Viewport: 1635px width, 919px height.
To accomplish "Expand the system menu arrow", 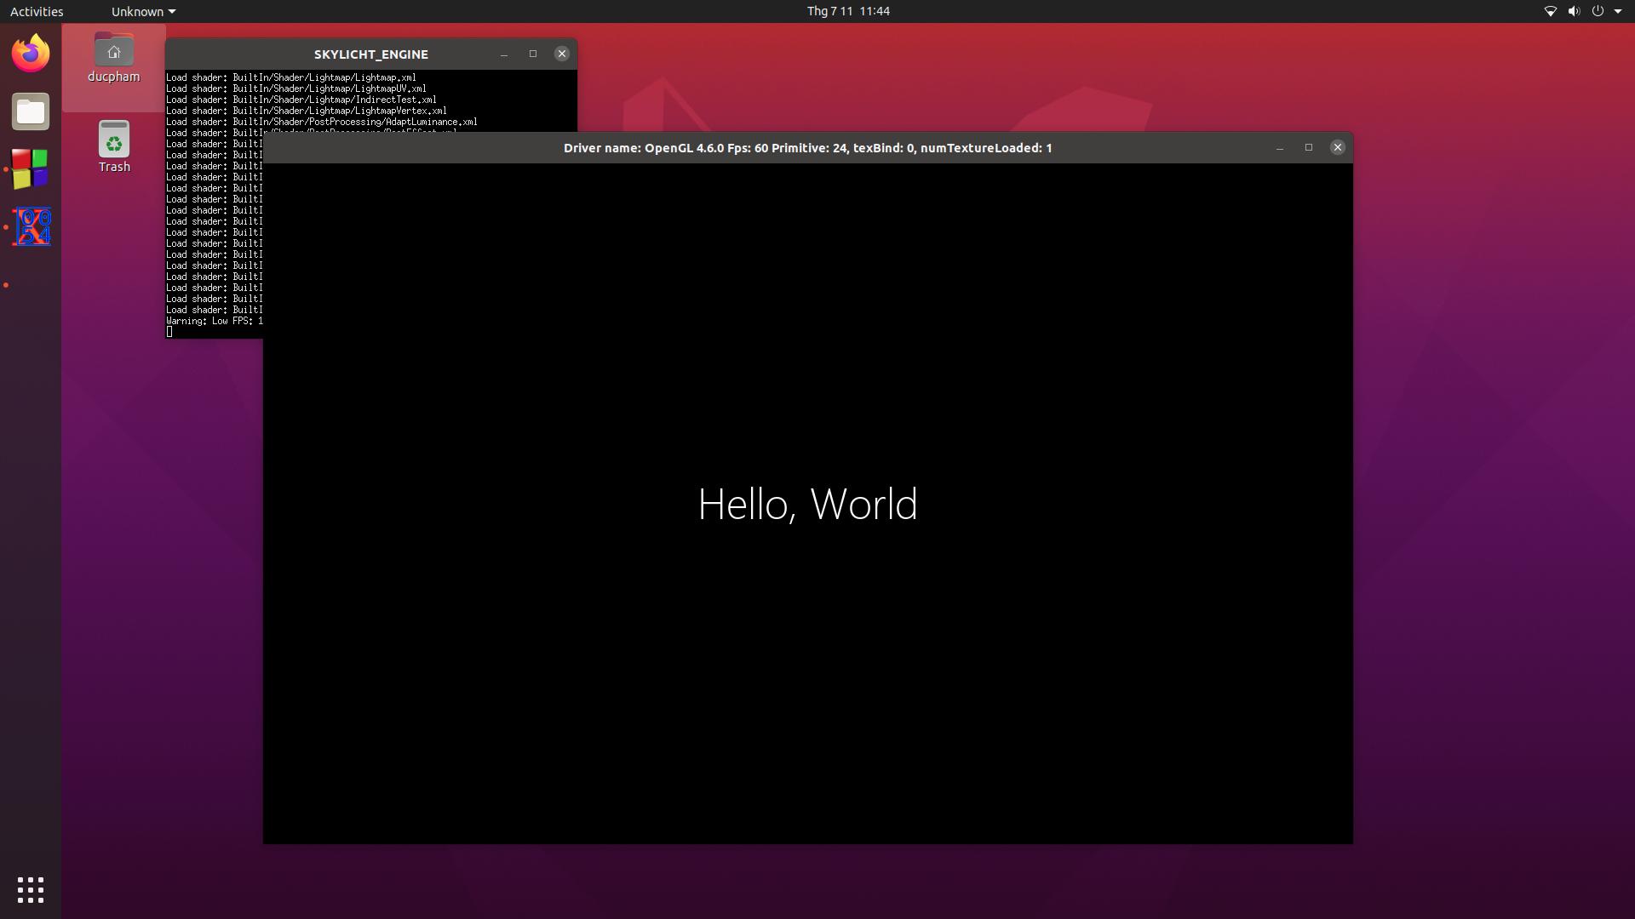I will [x=1618, y=11].
